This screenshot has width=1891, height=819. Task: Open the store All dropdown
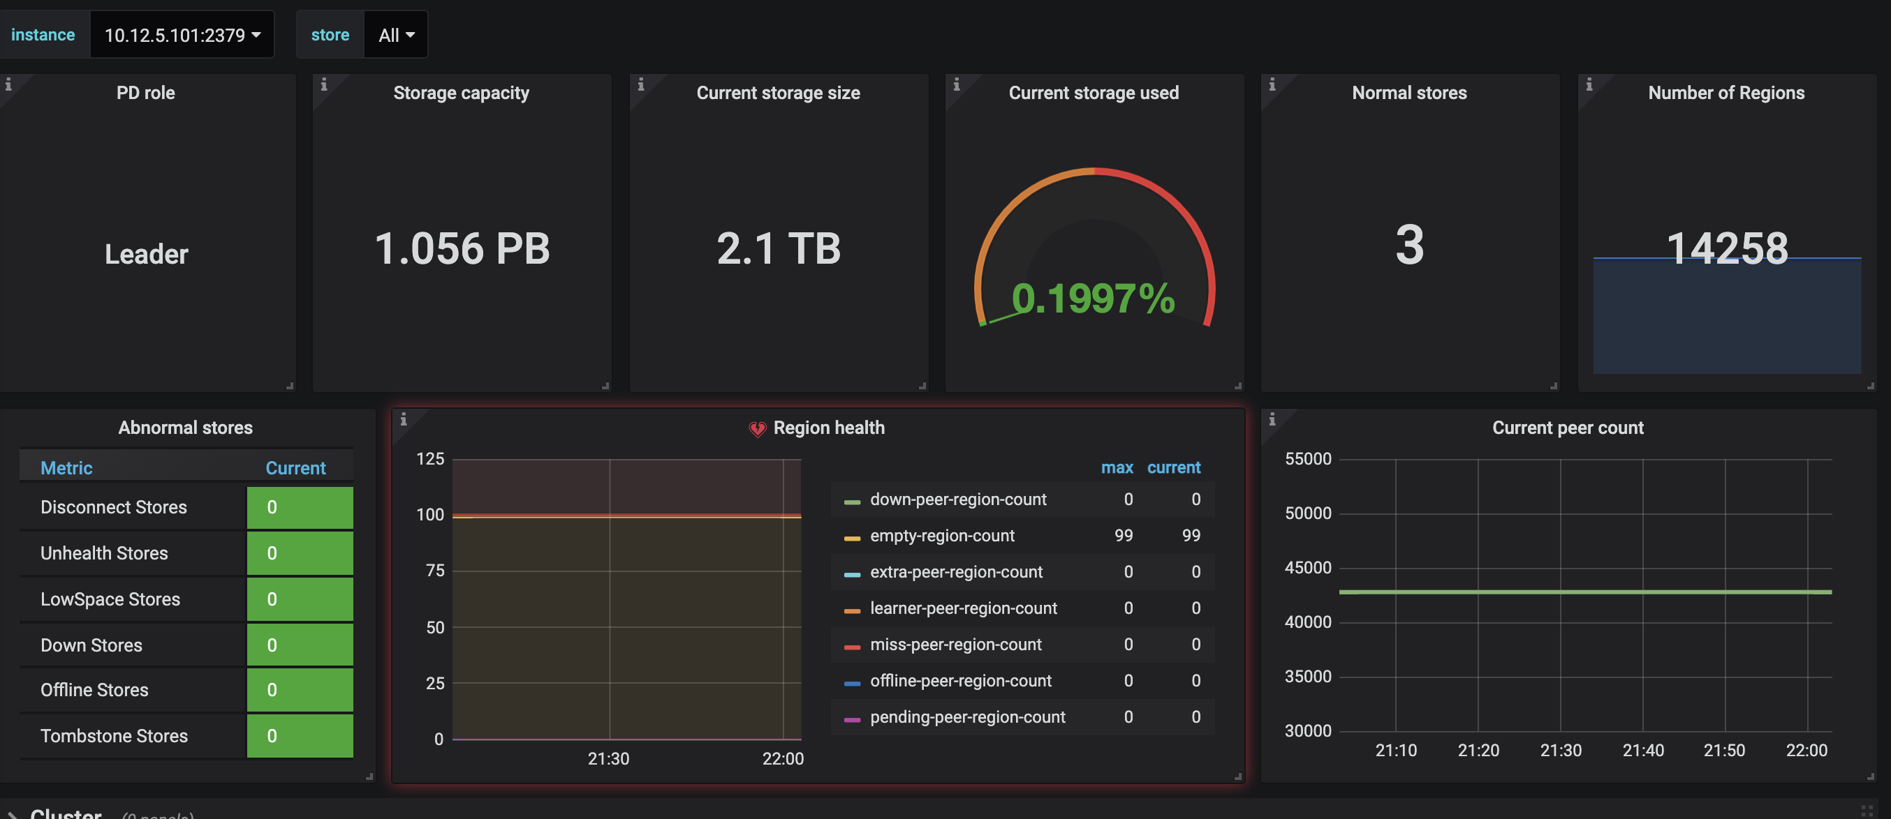coord(396,34)
